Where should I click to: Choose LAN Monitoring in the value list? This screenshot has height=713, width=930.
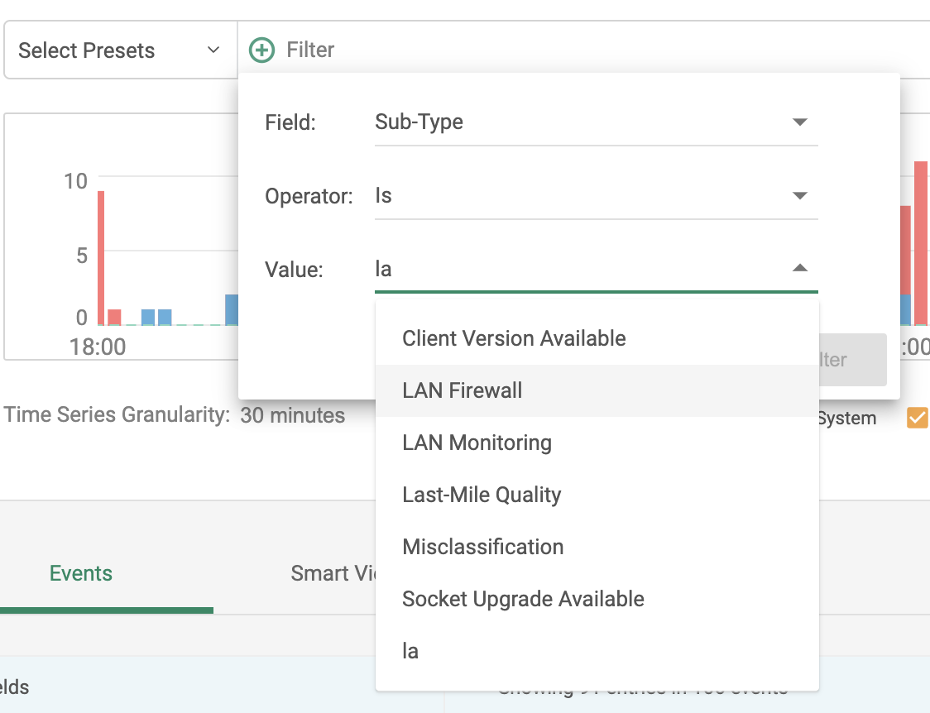477,443
